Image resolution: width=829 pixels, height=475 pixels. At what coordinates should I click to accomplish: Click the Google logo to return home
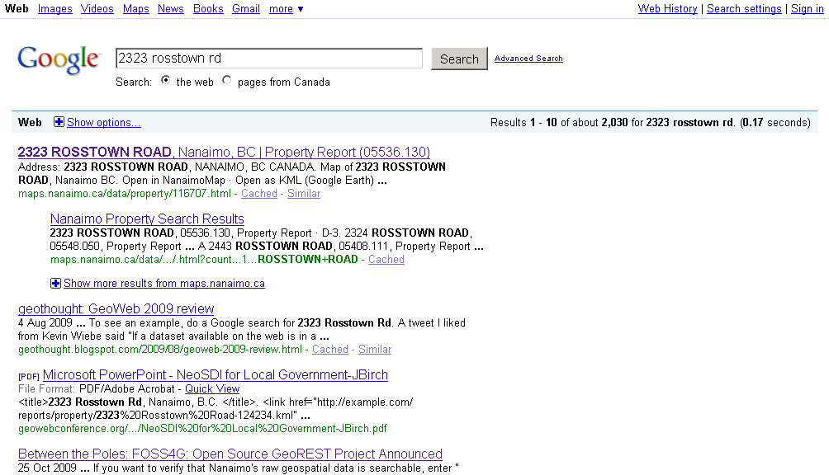tap(59, 59)
